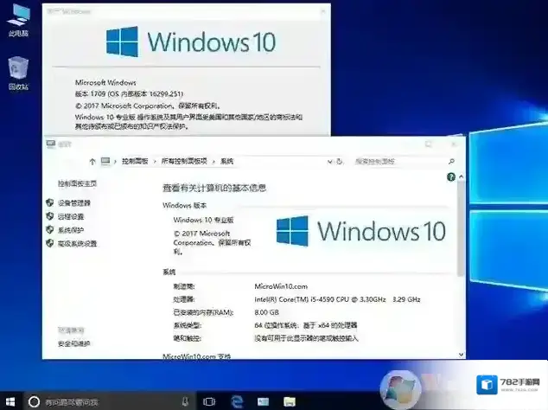Screen dimensions: 548x410
Task: Click the microphone icon in search box
Action: tap(186, 401)
